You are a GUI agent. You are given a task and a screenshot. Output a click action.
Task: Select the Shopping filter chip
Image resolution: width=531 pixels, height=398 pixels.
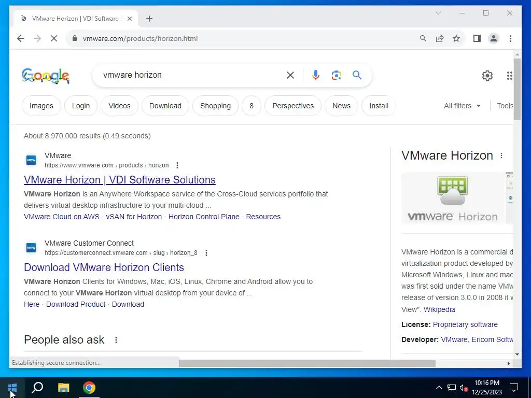coord(215,106)
